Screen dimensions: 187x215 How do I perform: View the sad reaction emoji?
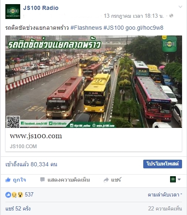14,195
